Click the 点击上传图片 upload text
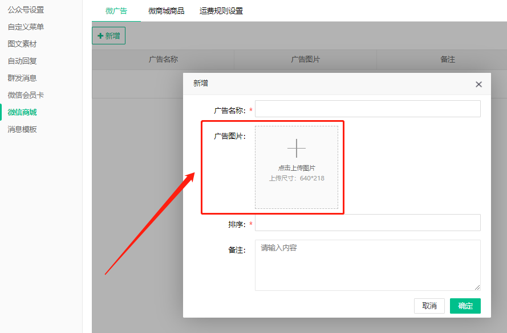Viewport: 507px width, 333px height. [x=297, y=168]
